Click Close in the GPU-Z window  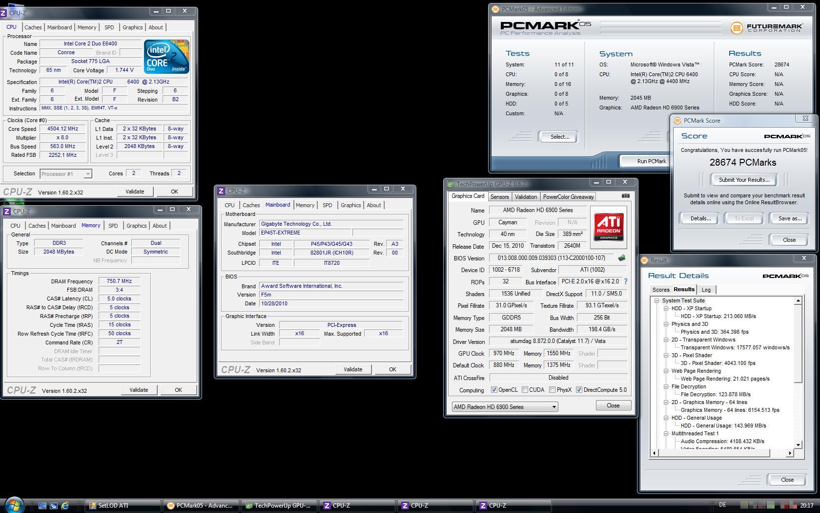click(613, 406)
